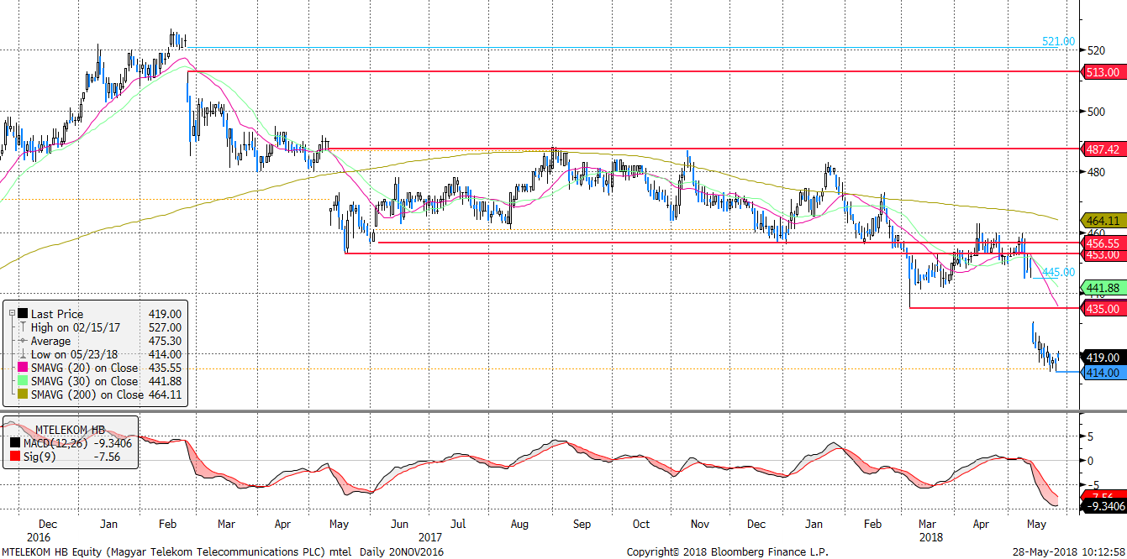Click the High marker icon in legend
Viewport: 1127px width, 559px height.
click(21, 327)
